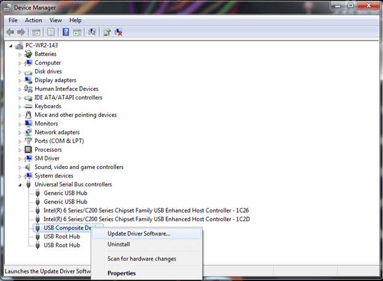Open the Action menu
The image size is (383, 281).
pos(33,20)
